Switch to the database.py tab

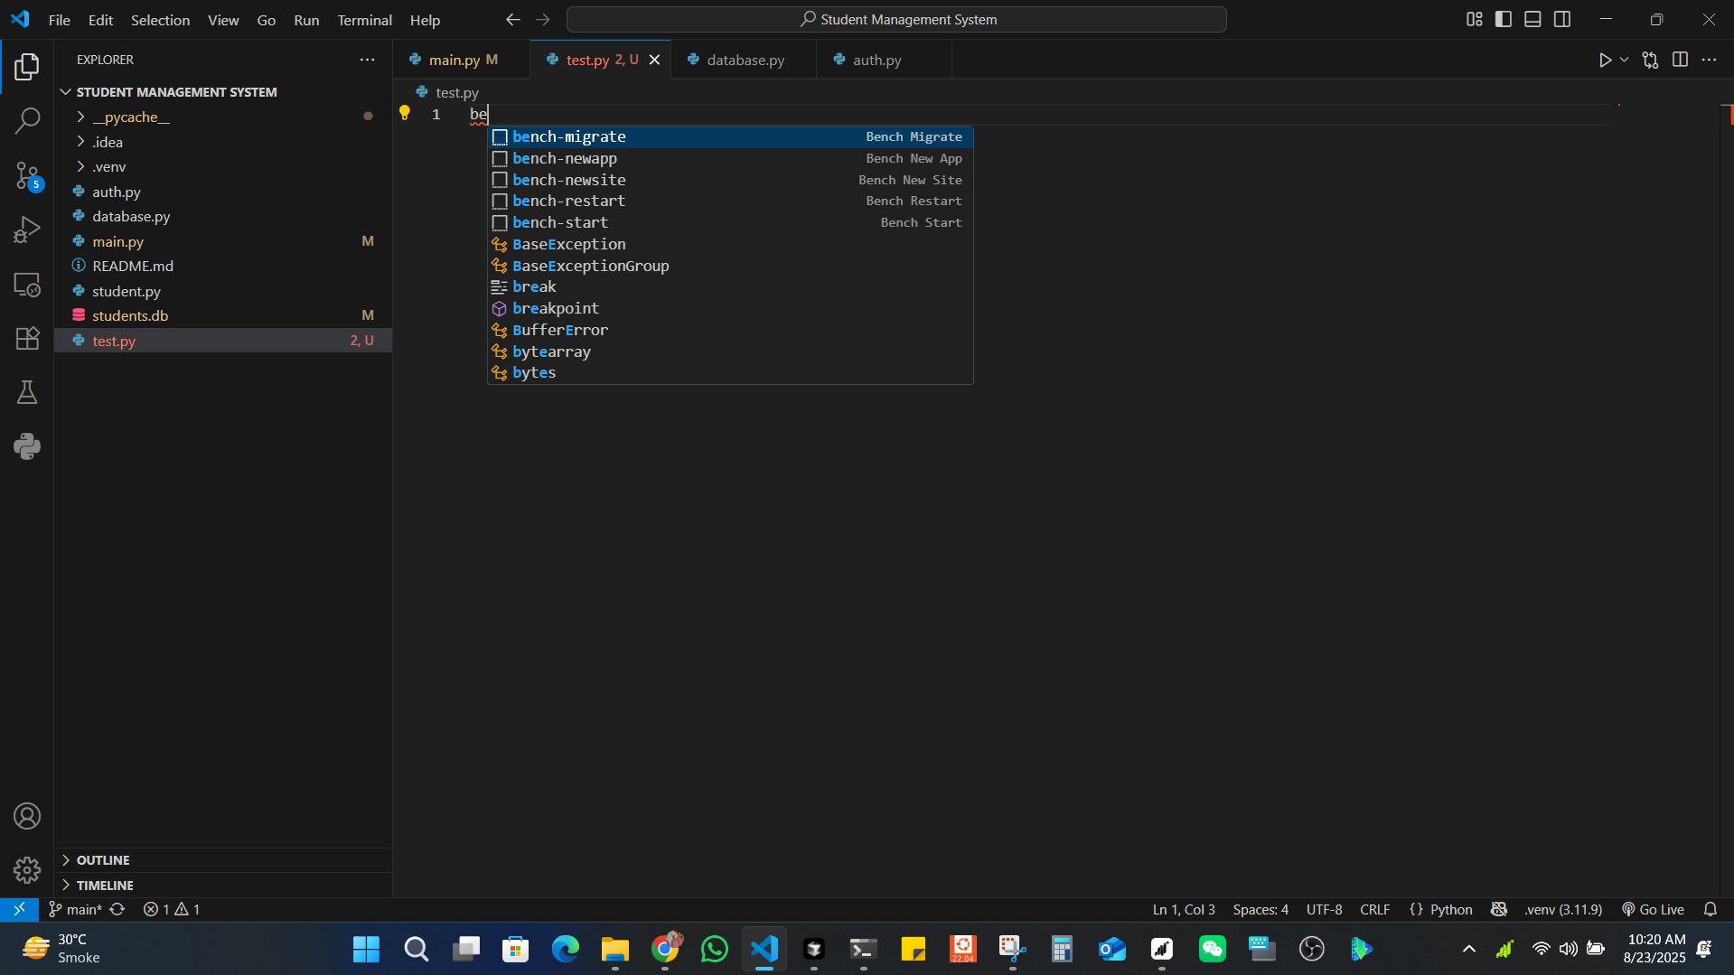point(745,60)
